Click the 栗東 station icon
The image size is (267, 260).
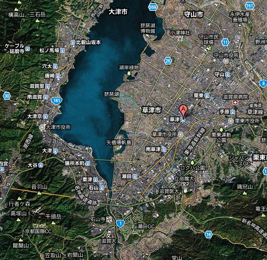coord(207,96)
